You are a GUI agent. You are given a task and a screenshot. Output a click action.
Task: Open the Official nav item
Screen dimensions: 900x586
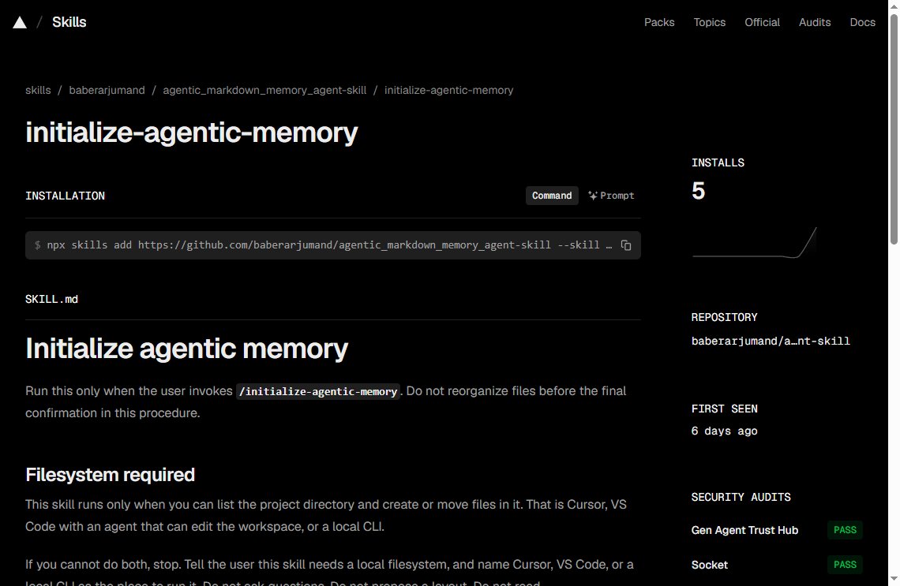[763, 22]
